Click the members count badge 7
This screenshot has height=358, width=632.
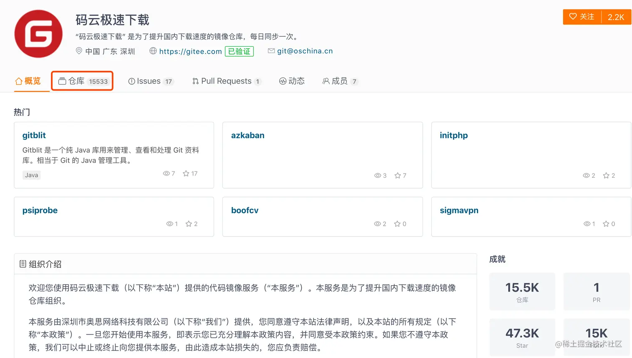pyautogui.click(x=354, y=82)
